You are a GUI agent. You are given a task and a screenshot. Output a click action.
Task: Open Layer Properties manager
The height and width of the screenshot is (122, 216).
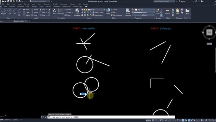pyautogui.click(x=77, y=12)
